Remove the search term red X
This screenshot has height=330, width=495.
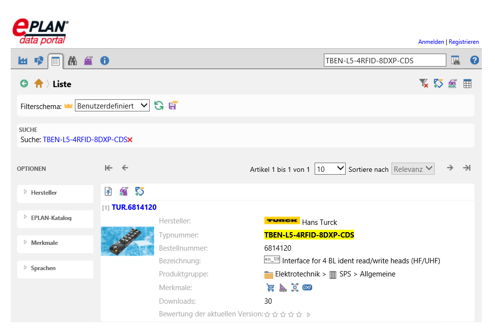[130, 140]
